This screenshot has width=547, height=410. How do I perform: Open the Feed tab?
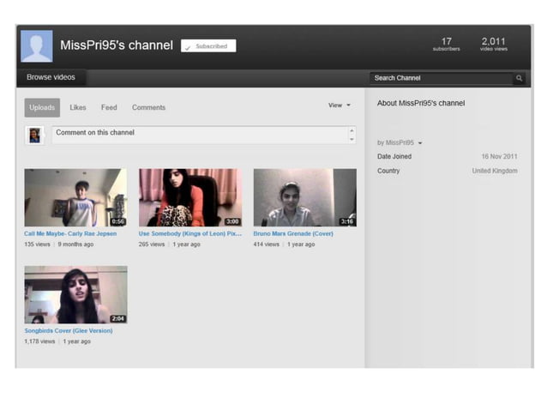click(x=109, y=108)
